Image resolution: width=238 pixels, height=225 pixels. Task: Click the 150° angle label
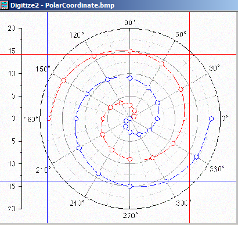(x=43, y=69)
